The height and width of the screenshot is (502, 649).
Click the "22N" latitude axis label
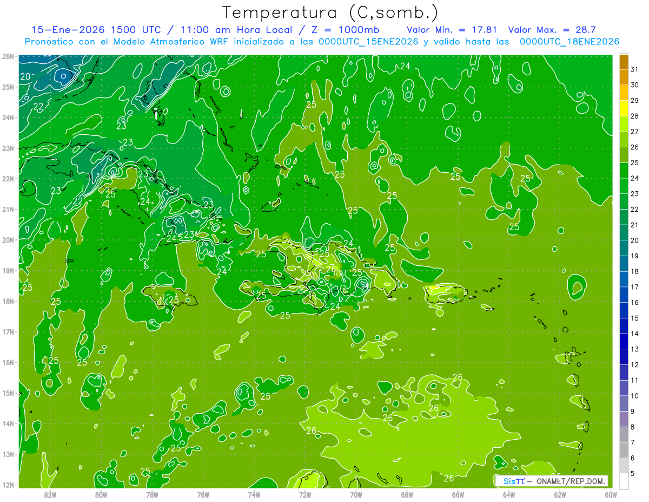click(x=8, y=179)
